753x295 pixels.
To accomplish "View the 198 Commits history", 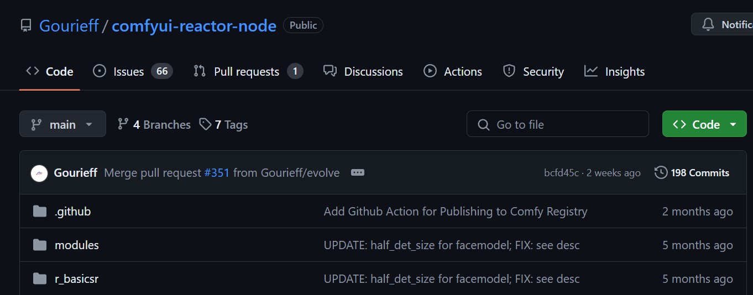I will (699, 173).
